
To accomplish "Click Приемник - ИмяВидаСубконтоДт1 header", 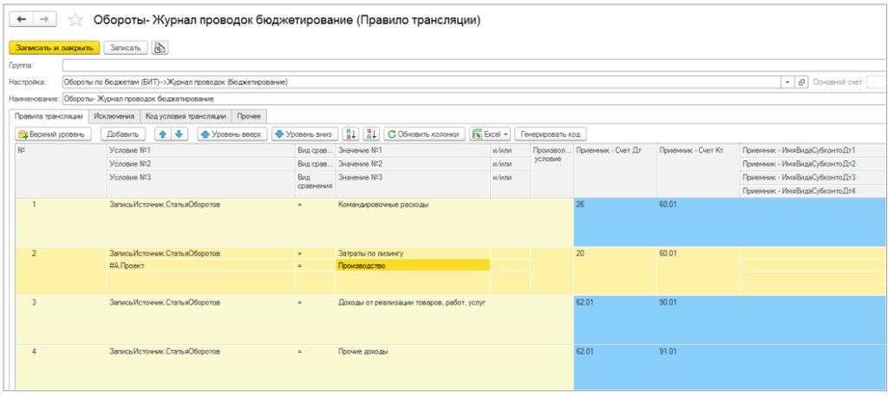I will (x=813, y=150).
